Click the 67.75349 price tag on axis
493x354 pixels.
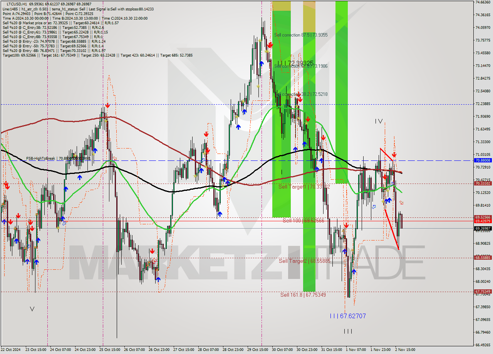(x=483, y=292)
